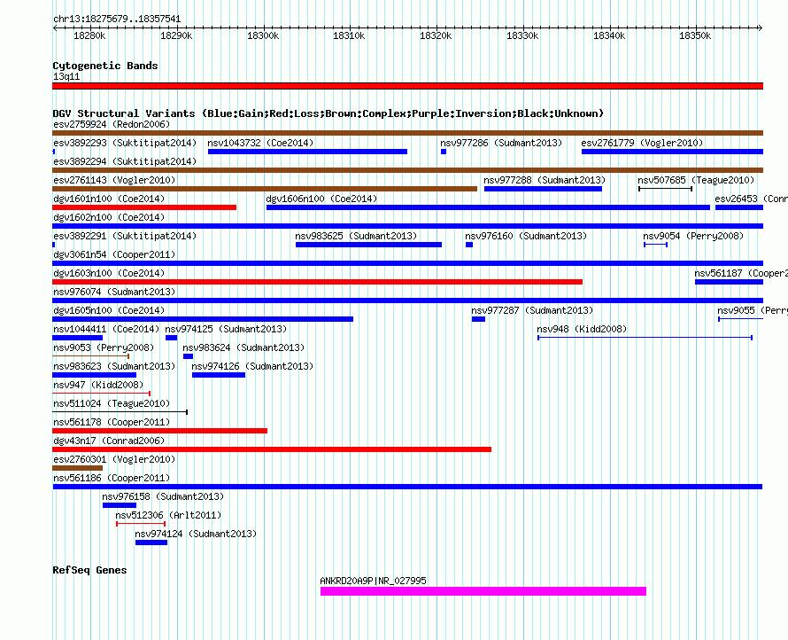
Task: Open the ANKRD20A9P|NR_027995 gene label
Action: point(373,581)
